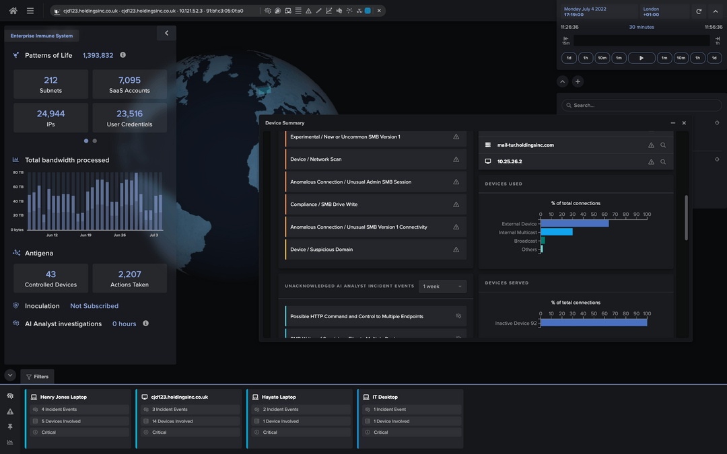Collapse the time controls with the up chevron
The image size is (727, 454).
[x=715, y=11]
